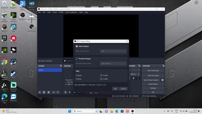Close the NDI Output settings dialog
Screen dimensions: 202x114
pyautogui.click(x=127, y=41)
